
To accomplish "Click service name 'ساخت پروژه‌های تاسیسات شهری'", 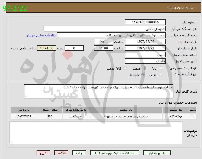I will pos(126,116).
